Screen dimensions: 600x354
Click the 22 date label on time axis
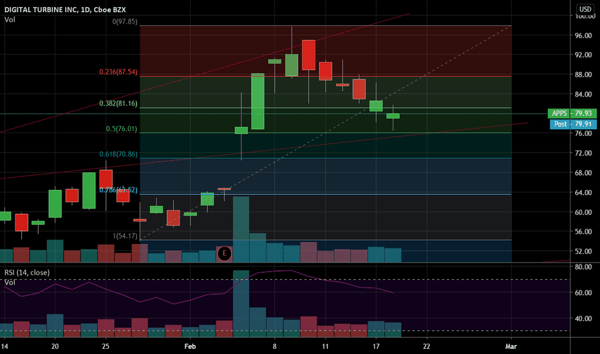[426, 346]
